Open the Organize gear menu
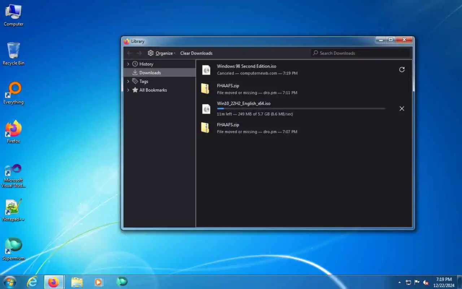Image resolution: width=462 pixels, height=289 pixels. coord(161,53)
